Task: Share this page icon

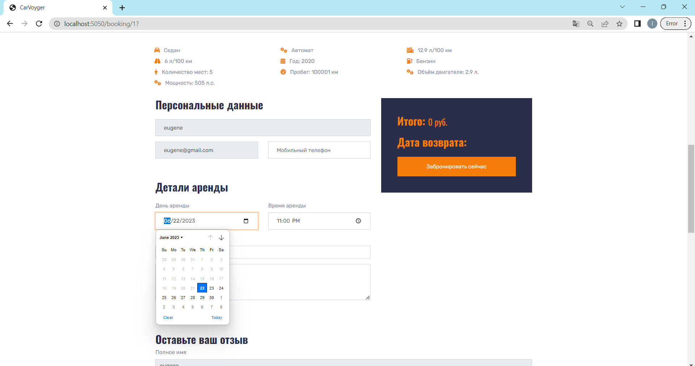Action: coord(605,24)
